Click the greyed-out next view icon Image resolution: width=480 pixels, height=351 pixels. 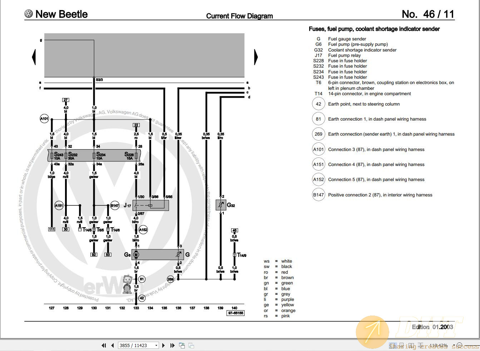tap(191, 345)
